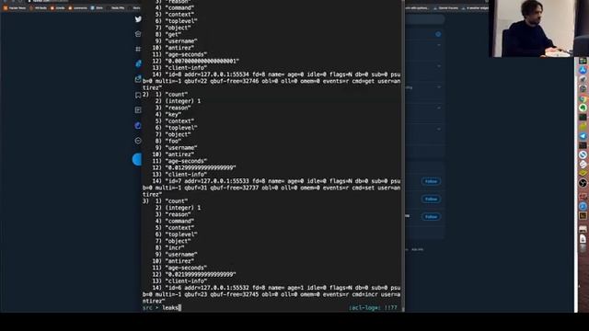Open trends settings gear in Twitter
589x331 pixels.
pyautogui.click(x=438, y=34)
